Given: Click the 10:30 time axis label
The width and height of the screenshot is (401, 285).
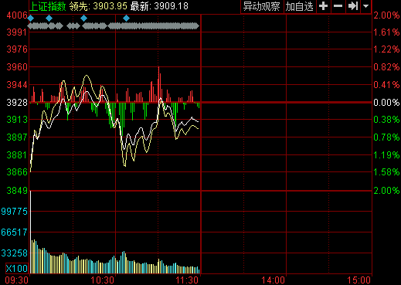Looking at the screenshot, I should 102,280.
